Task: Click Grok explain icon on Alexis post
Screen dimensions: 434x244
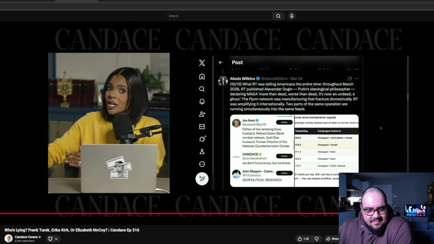Action: [x=350, y=79]
